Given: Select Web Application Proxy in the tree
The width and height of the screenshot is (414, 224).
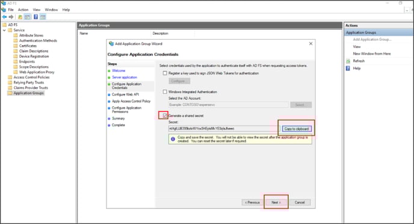Looking at the screenshot, I should coord(37,72).
